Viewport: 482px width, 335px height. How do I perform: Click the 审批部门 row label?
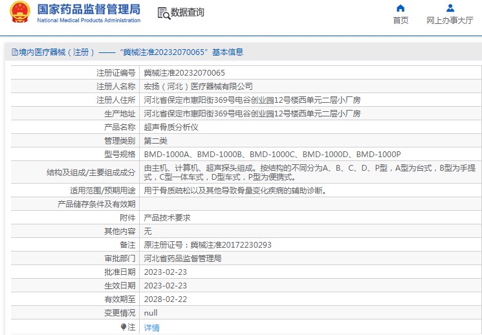tap(120, 259)
